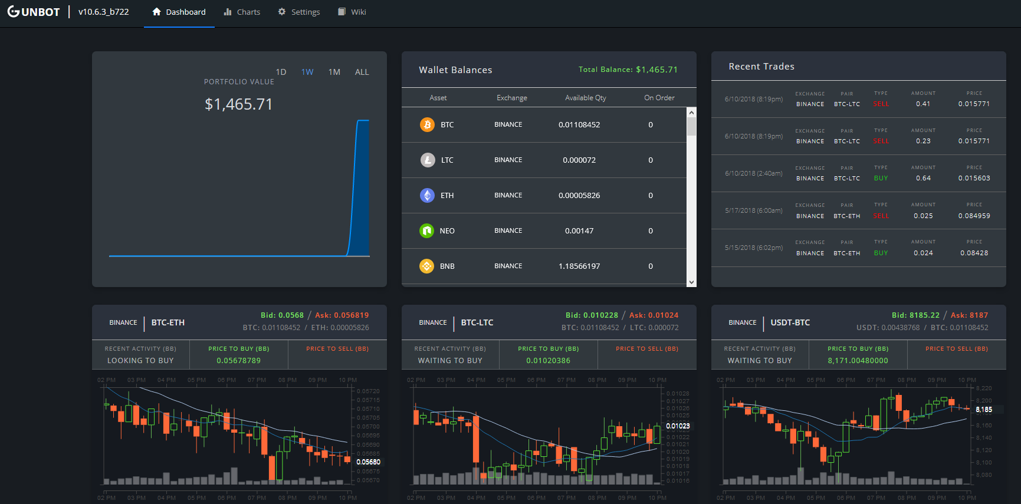Click the LOOKING TO BUY status
The width and height of the screenshot is (1021, 504).
(x=140, y=361)
